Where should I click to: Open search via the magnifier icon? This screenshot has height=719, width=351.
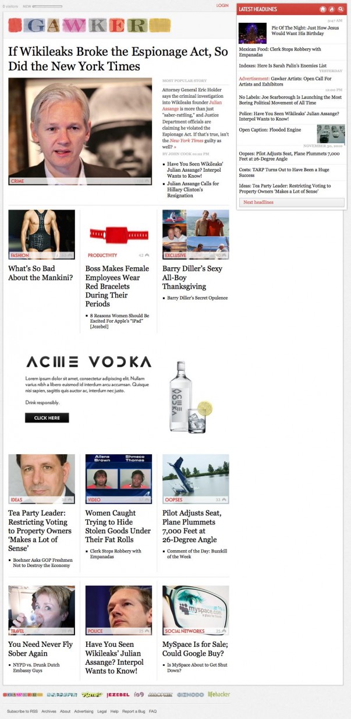[341, 9]
